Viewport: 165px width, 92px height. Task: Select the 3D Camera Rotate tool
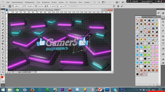[3, 67]
